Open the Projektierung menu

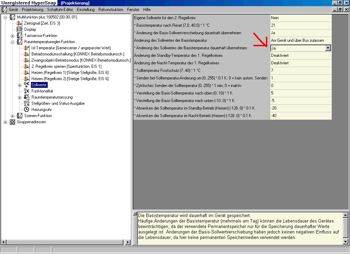click(32, 10)
